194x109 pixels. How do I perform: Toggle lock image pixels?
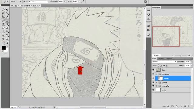pyautogui.click(x=161, y=65)
